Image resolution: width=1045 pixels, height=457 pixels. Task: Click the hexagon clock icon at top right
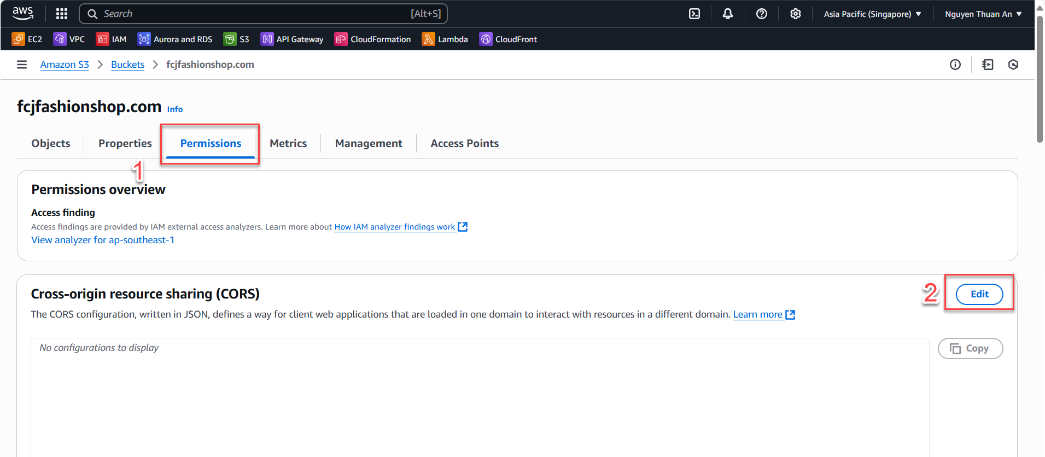click(1013, 65)
